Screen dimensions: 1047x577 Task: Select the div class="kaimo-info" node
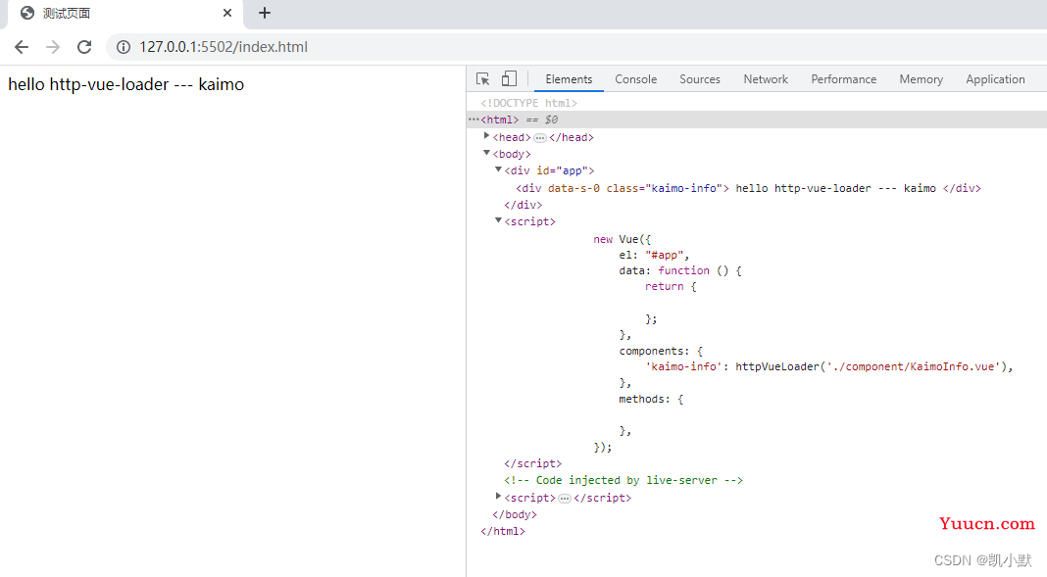pyautogui.click(x=748, y=188)
